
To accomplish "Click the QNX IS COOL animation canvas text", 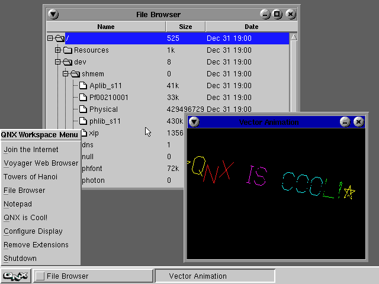I will 271,177.
